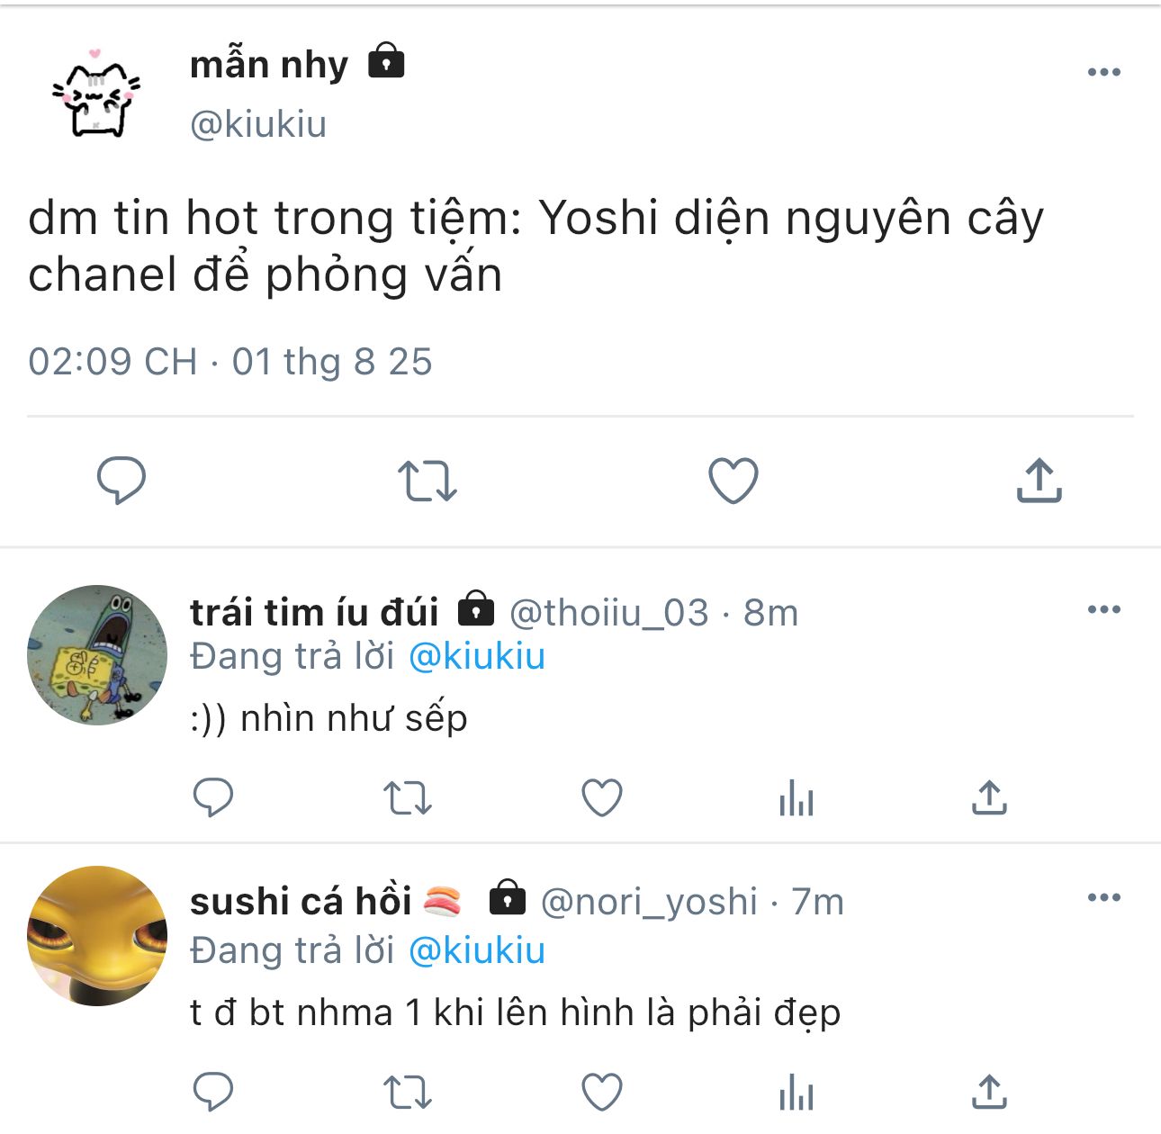Open the @kiukiu mention in sushi cá hồi's reply

(x=477, y=950)
